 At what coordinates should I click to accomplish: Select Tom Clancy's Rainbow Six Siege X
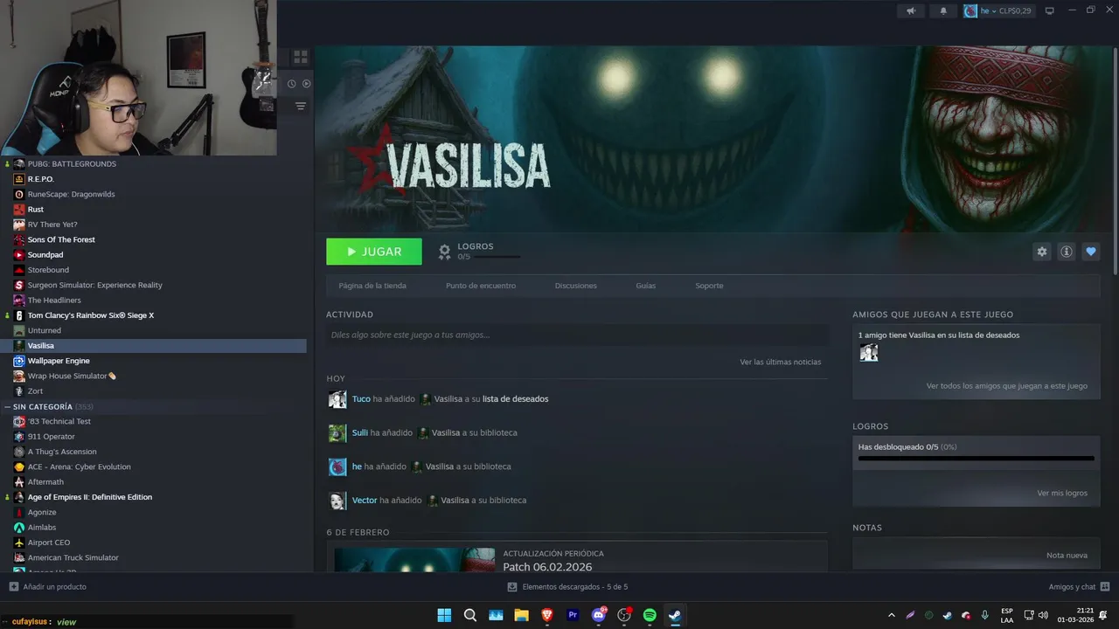(x=91, y=315)
